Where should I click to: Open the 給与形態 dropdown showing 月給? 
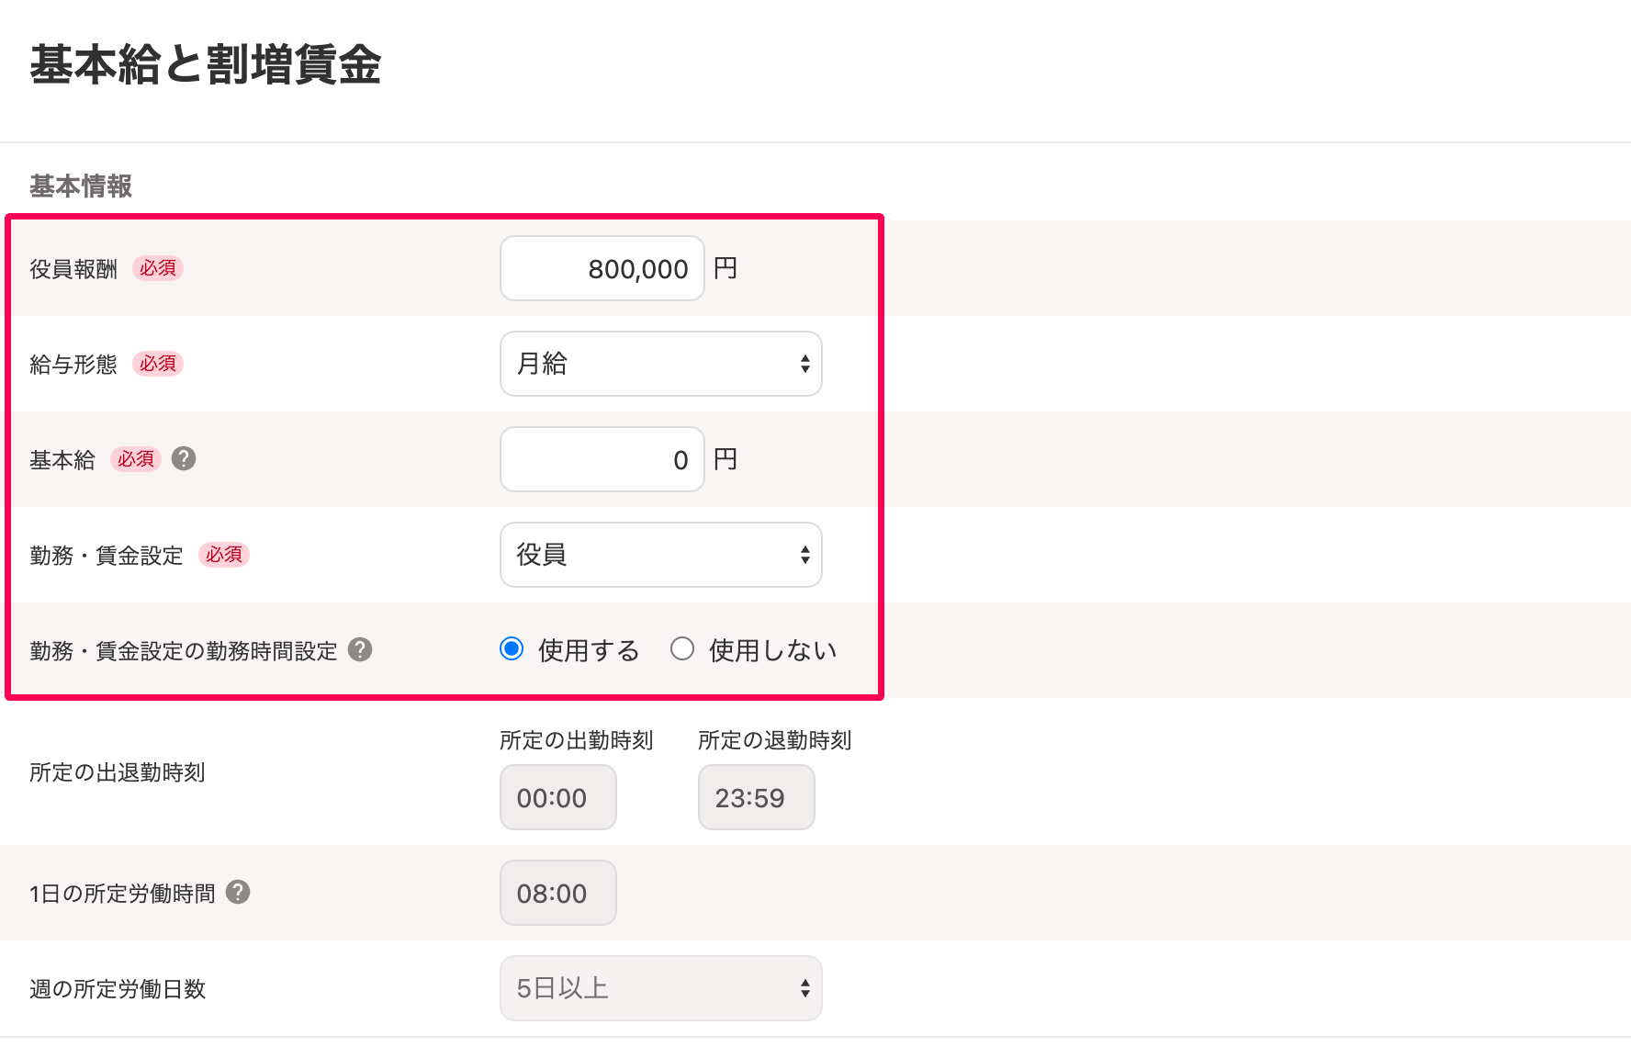(661, 364)
